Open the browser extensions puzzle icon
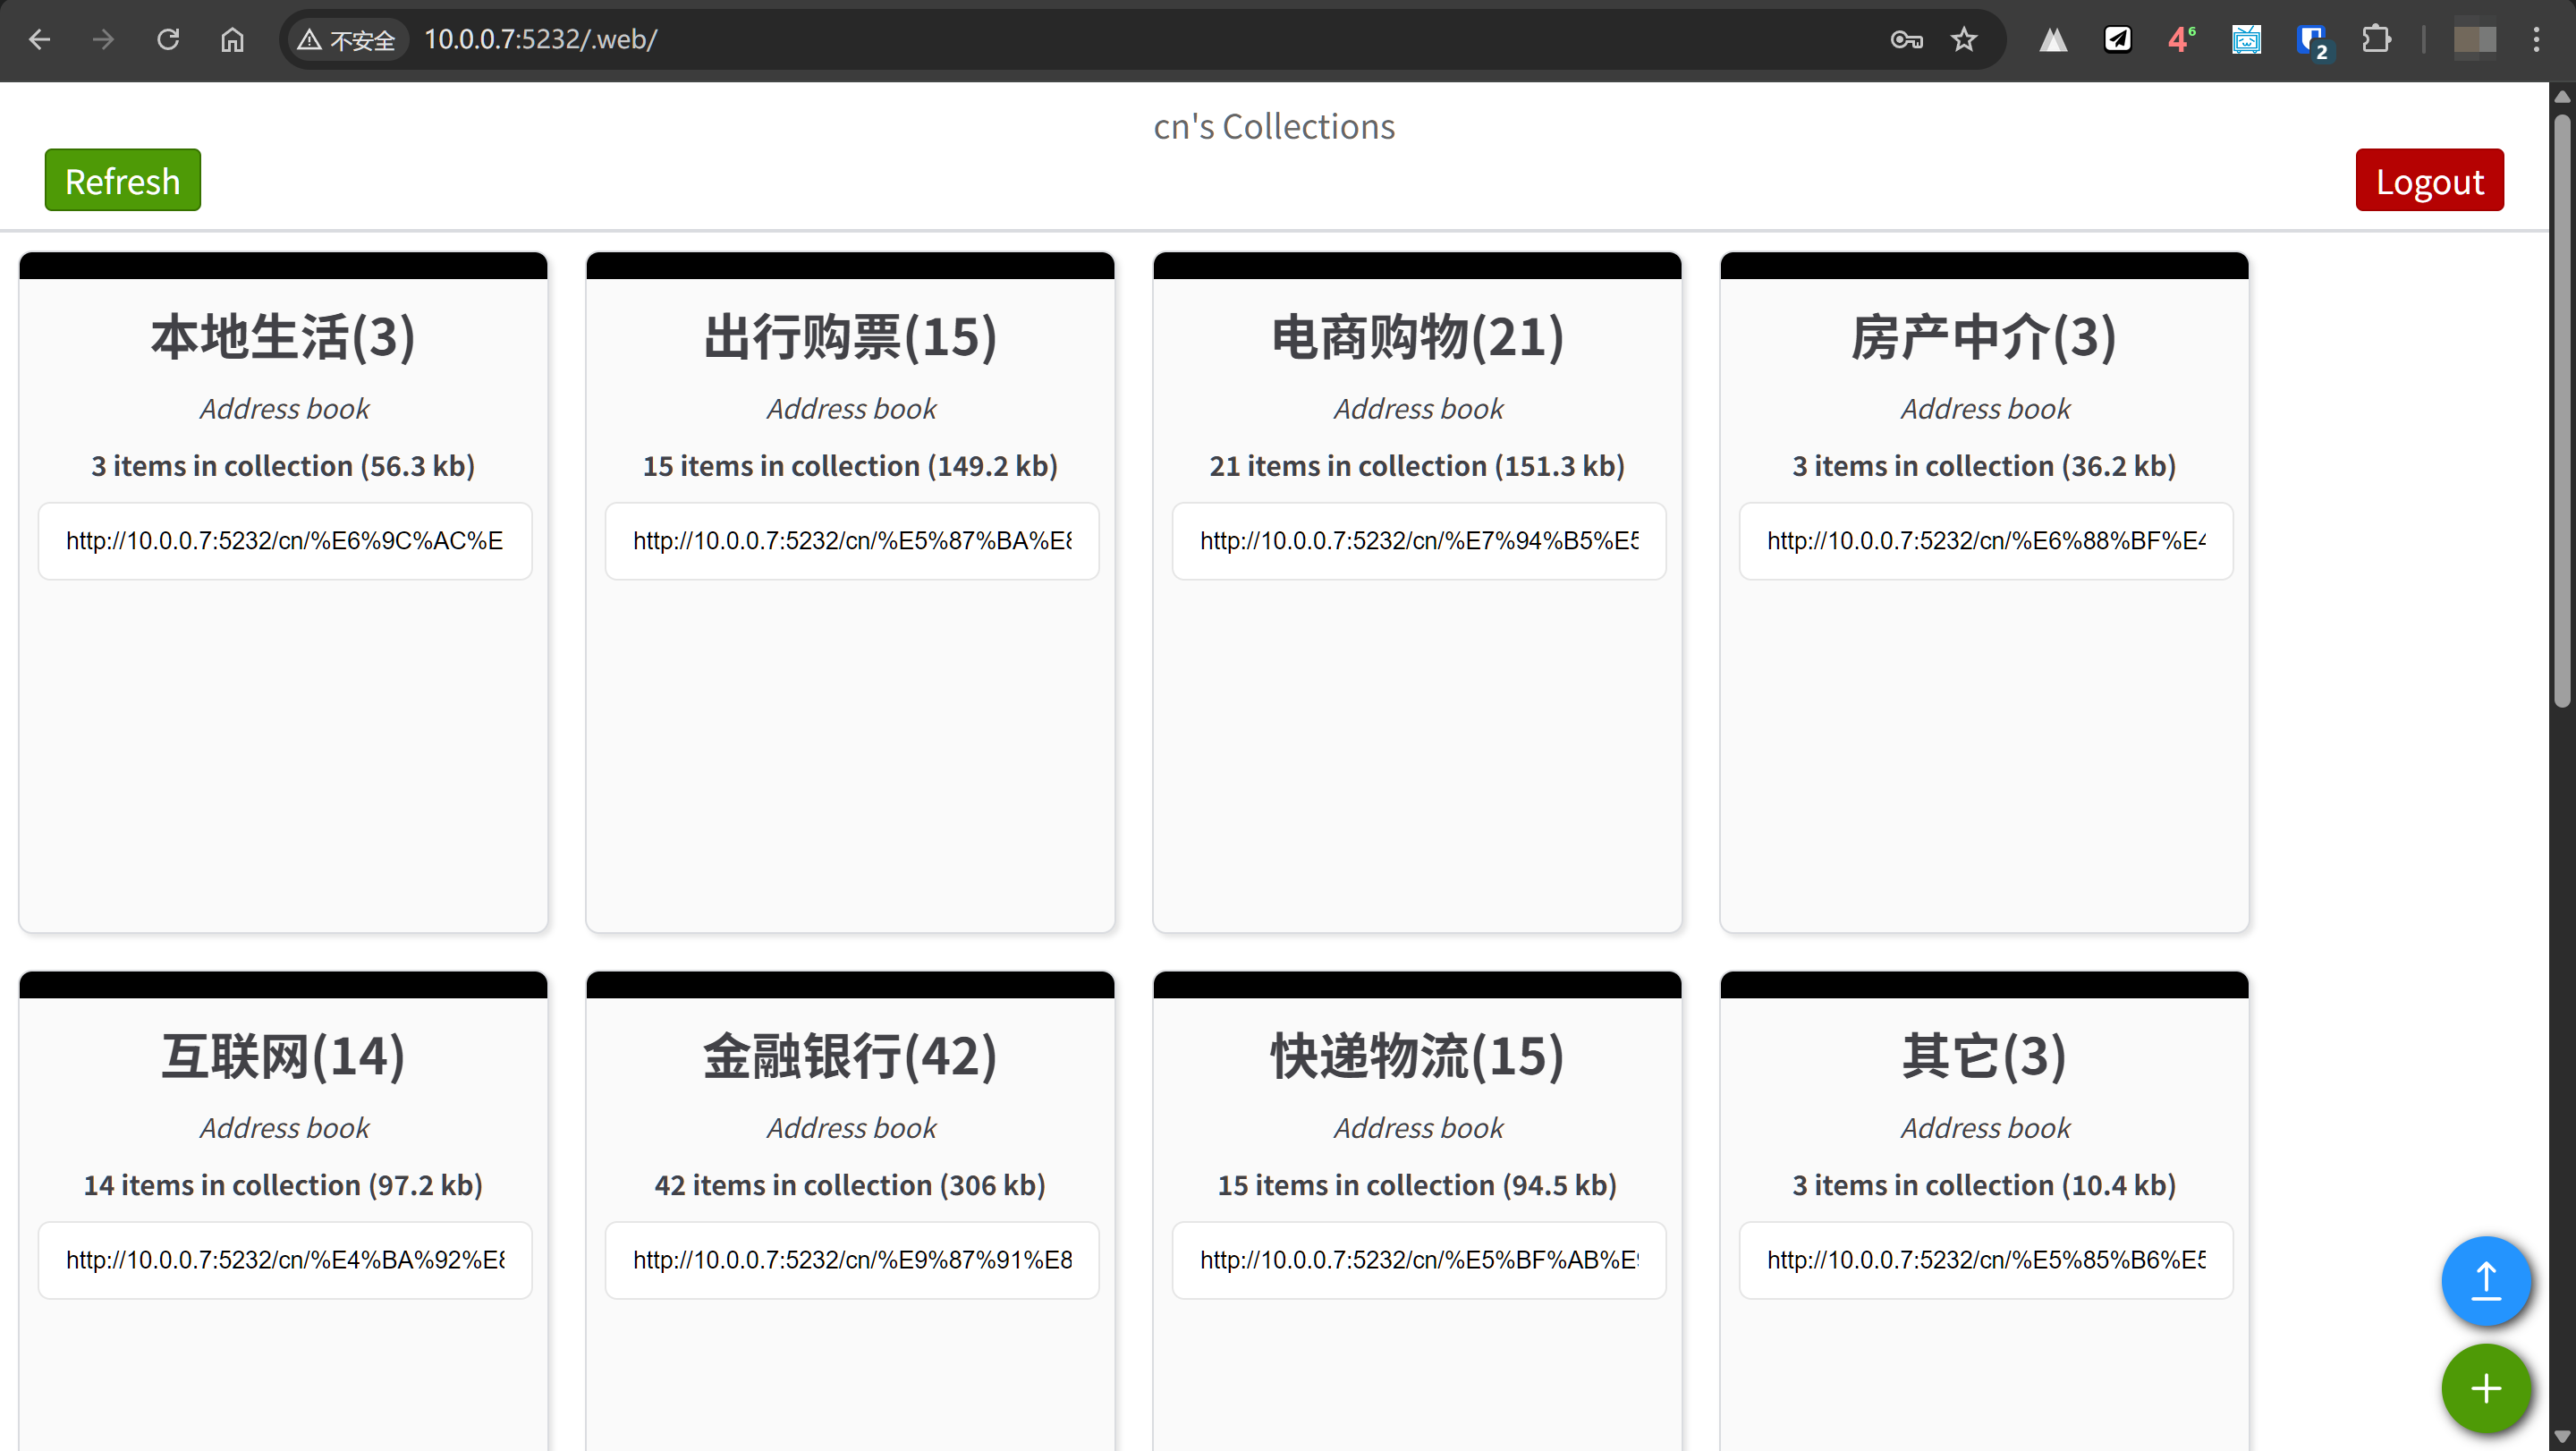This screenshot has width=2576, height=1451. (x=2375, y=39)
